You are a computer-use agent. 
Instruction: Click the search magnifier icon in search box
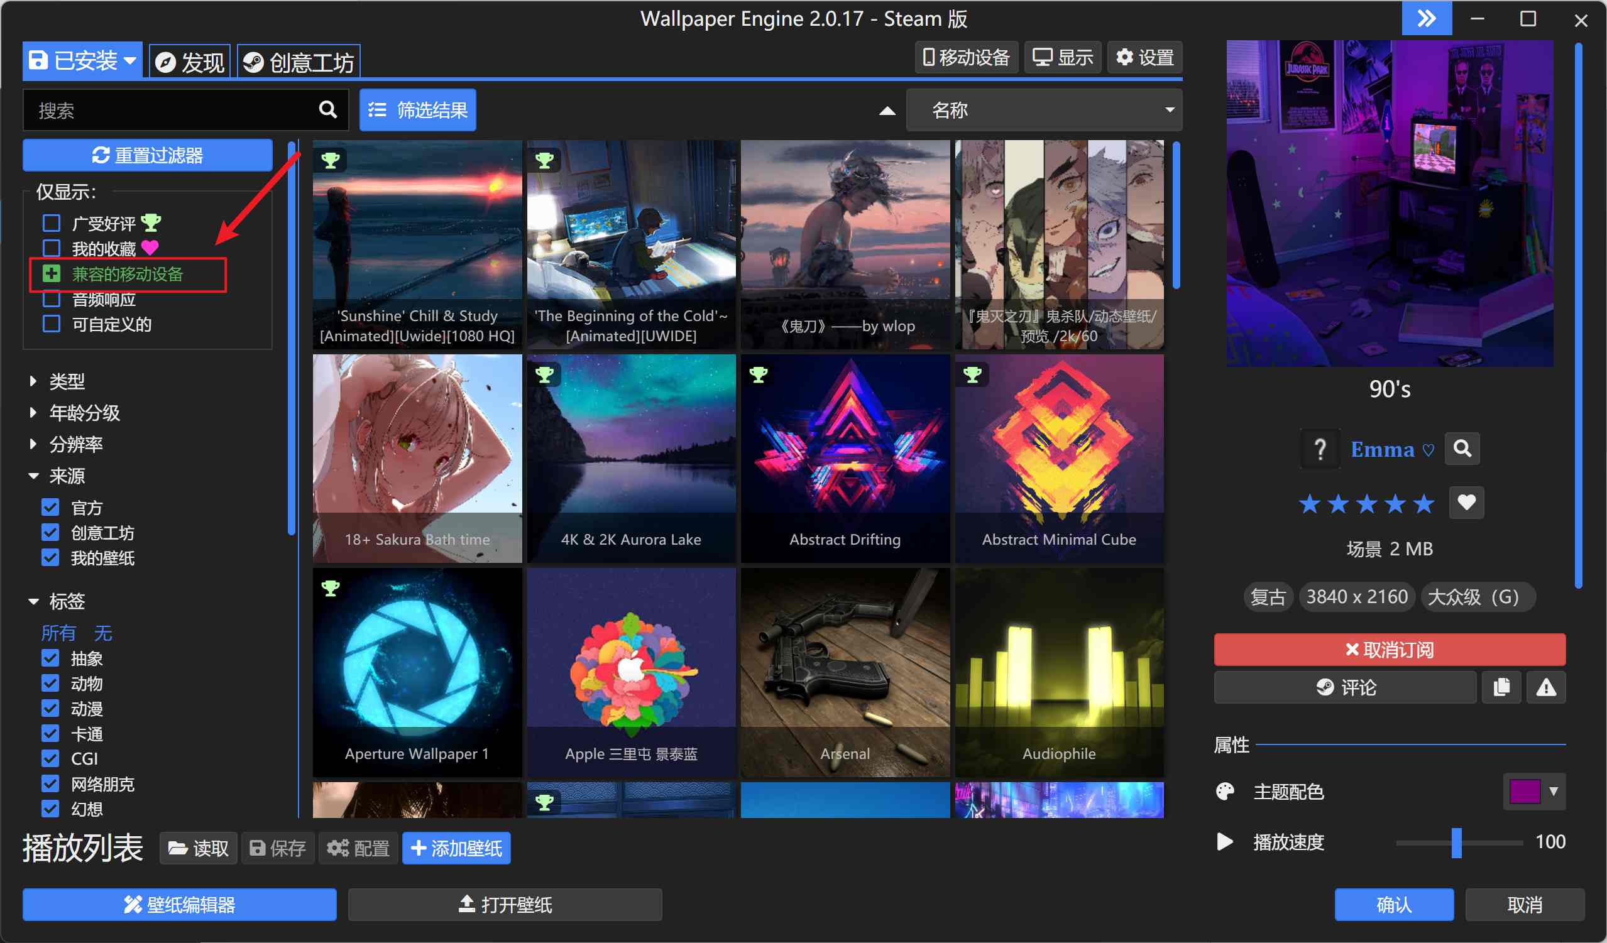click(328, 110)
